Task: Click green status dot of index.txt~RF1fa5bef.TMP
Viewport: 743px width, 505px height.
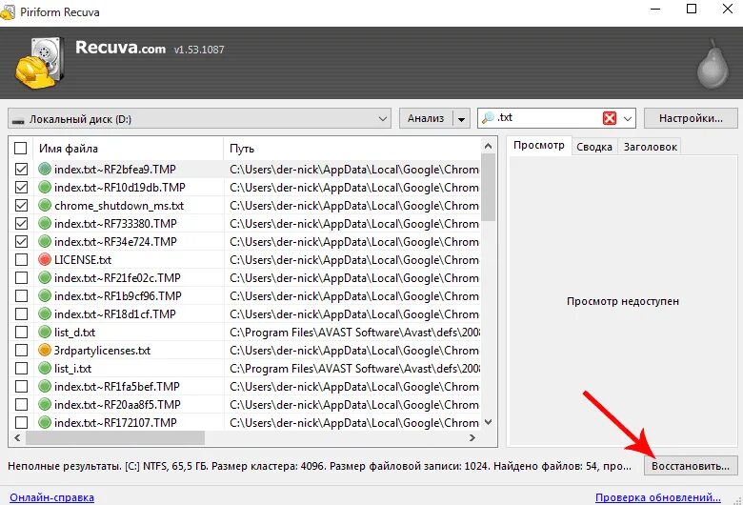Action: pos(45,387)
